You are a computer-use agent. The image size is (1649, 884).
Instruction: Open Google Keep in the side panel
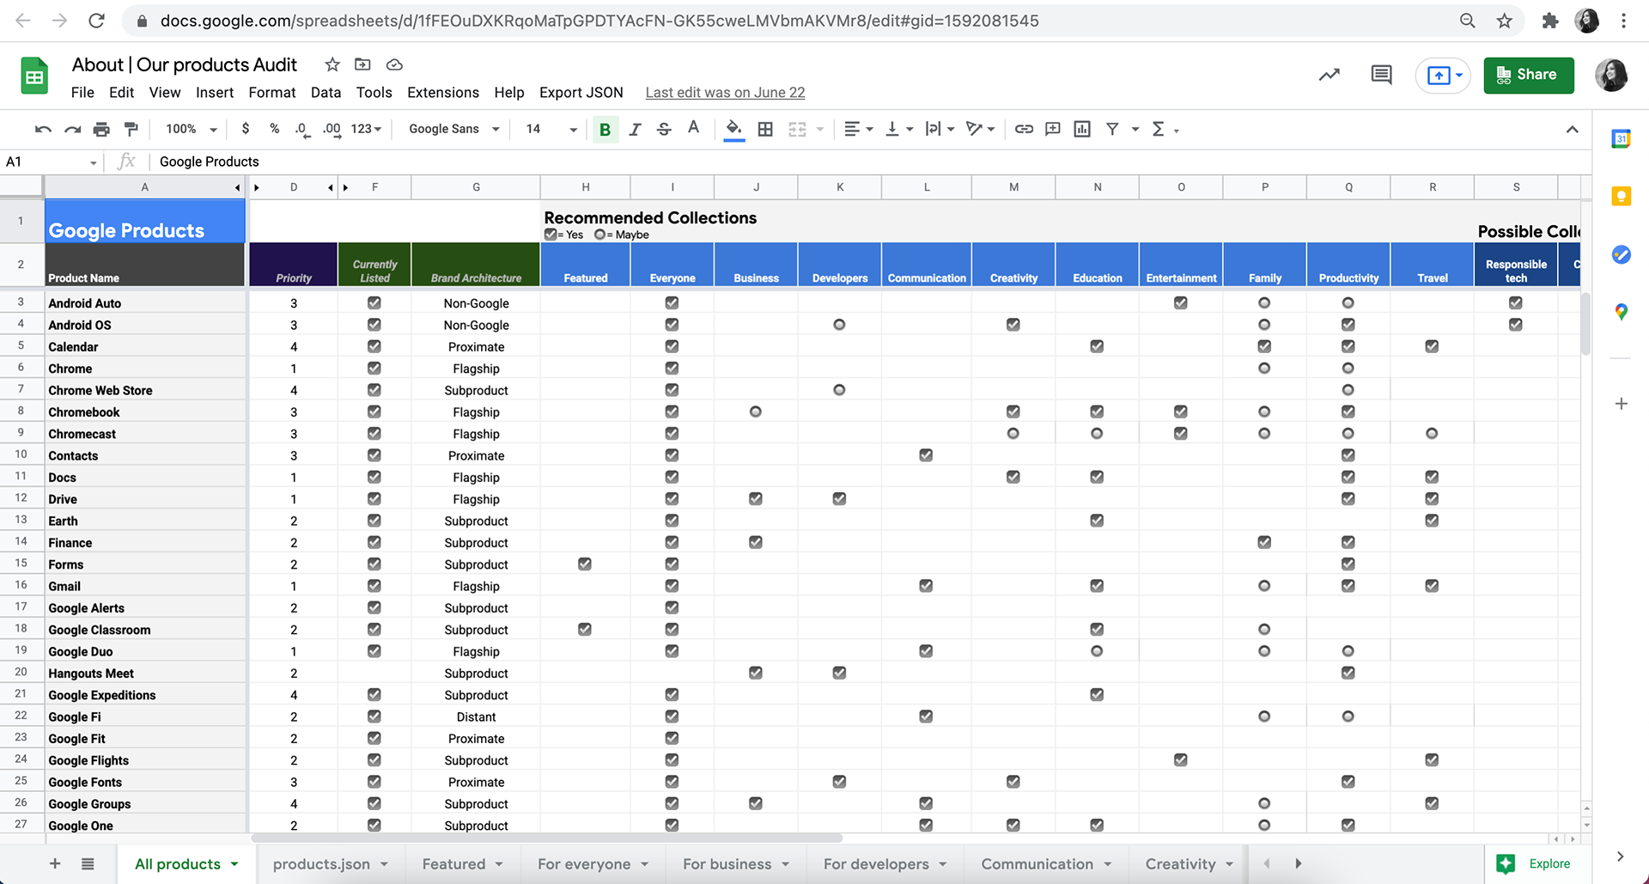pyautogui.click(x=1622, y=196)
